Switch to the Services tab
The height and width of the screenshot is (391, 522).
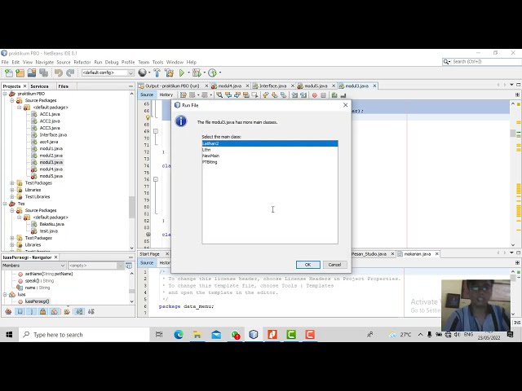(39, 86)
